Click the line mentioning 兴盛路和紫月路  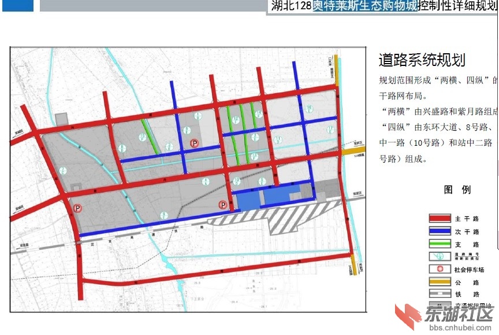(438, 111)
